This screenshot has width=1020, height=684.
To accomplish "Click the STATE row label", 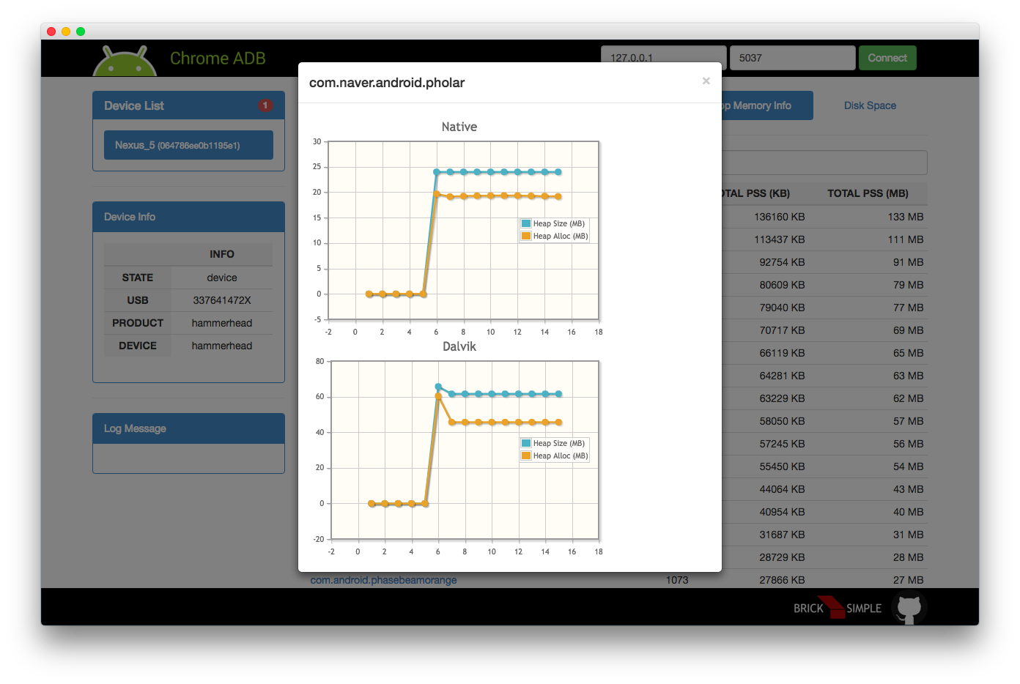I will tap(138, 278).
